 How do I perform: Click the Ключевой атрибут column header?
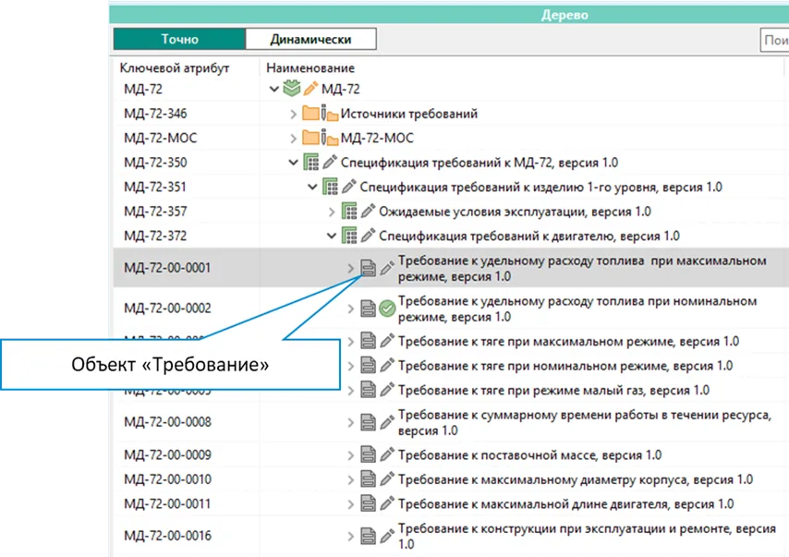(x=175, y=68)
